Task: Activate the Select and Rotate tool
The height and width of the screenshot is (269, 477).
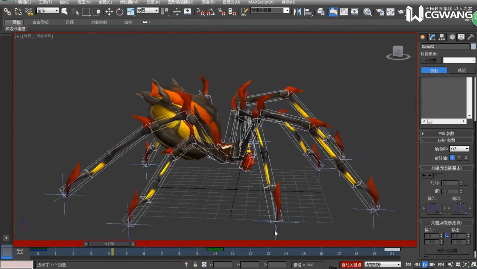Action: [120, 12]
